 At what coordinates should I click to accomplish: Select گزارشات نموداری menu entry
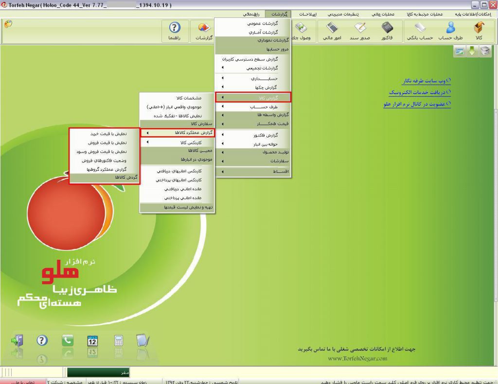pyautogui.click(x=253, y=41)
